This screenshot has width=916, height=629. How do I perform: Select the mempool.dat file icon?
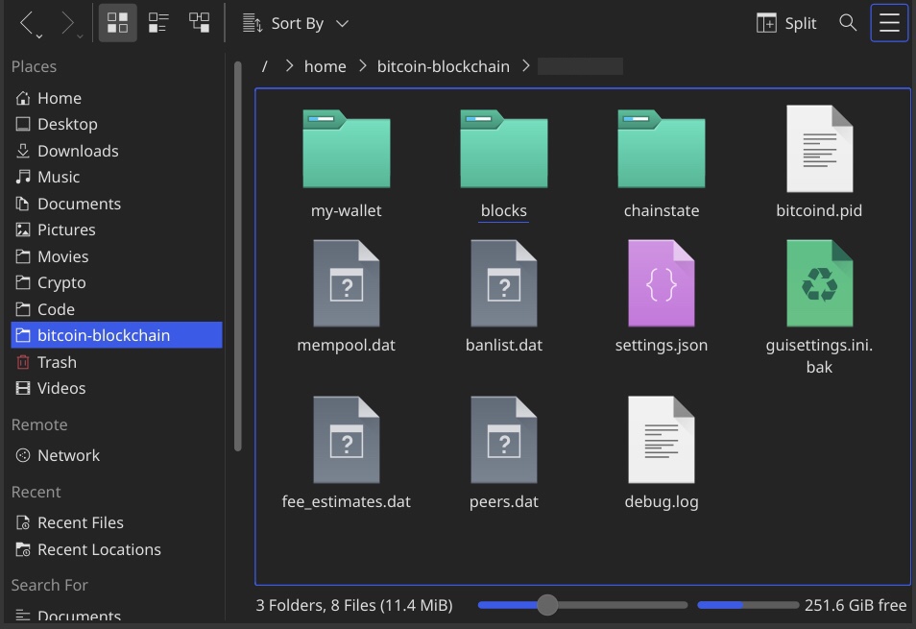(x=347, y=283)
